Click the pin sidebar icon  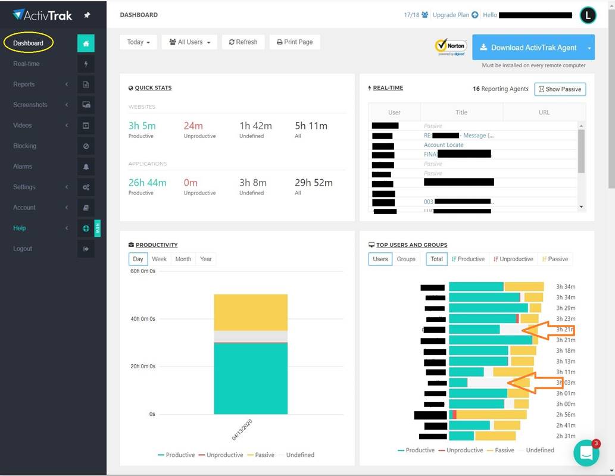[x=87, y=15]
